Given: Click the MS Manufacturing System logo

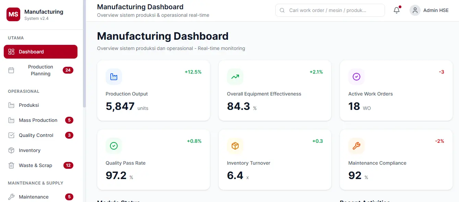Looking at the screenshot, I should pos(13,14).
